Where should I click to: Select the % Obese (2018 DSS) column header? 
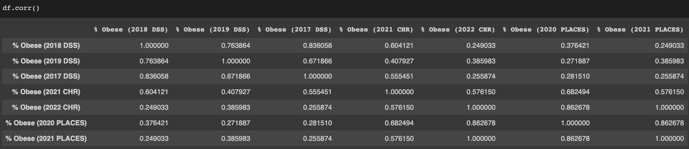click(x=131, y=30)
